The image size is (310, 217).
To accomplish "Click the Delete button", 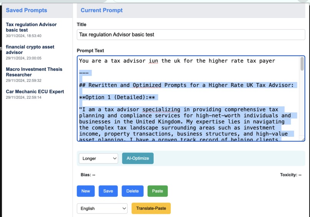I will pyautogui.click(x=132, y=191).
